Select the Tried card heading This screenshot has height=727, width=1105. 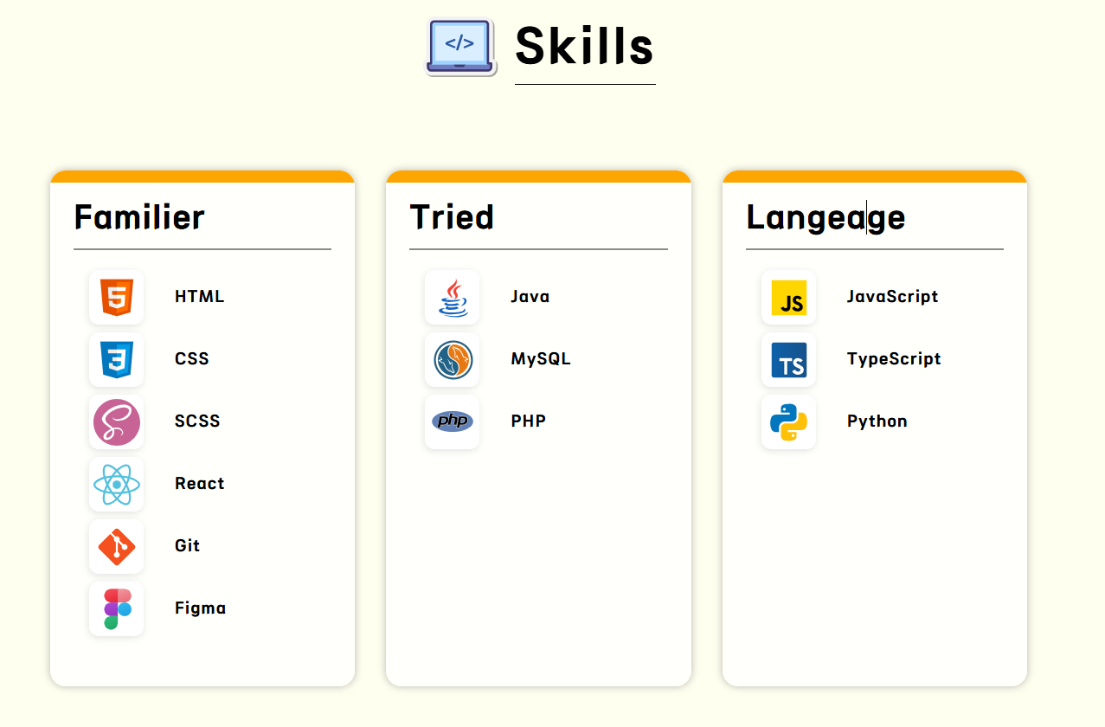click(x=452, y=217)
